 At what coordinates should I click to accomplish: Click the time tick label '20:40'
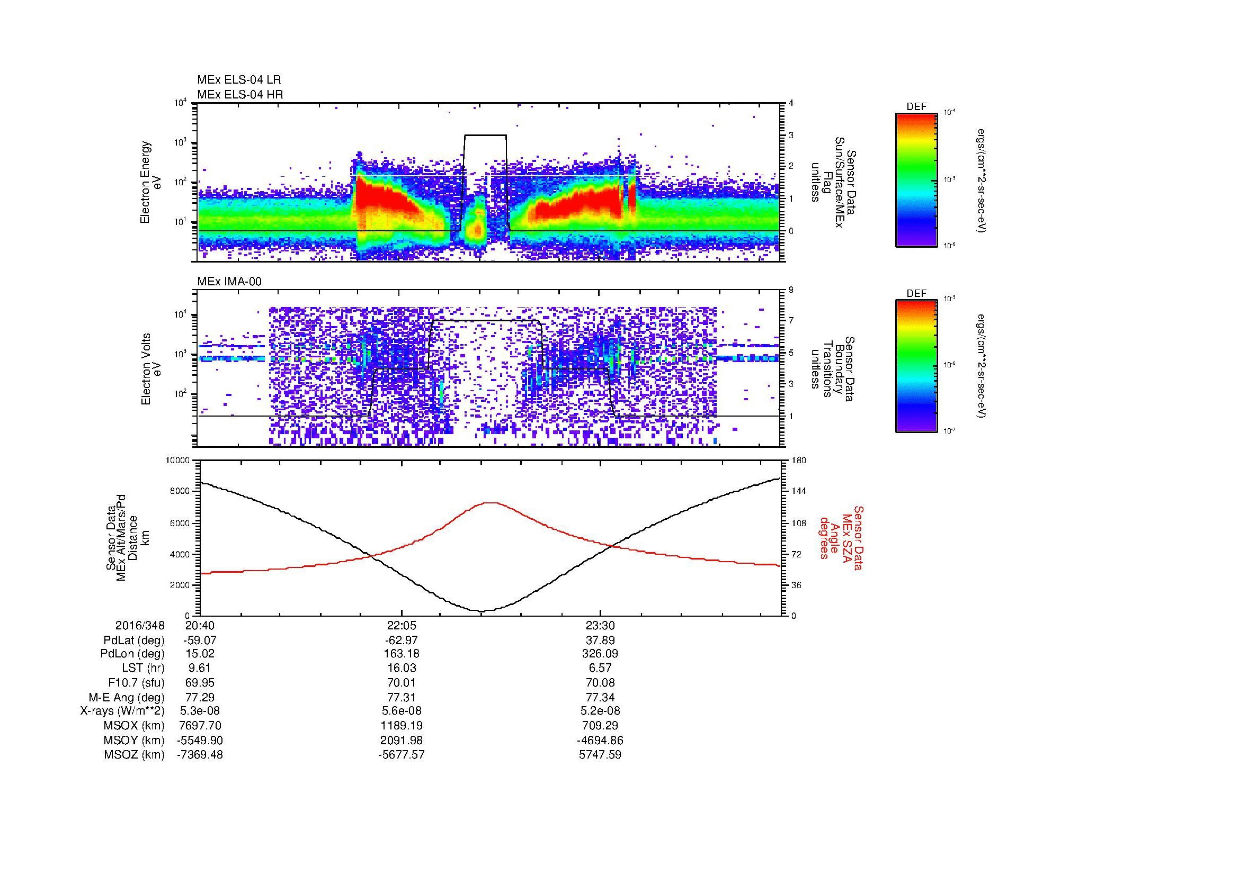[x=200, y=626]
